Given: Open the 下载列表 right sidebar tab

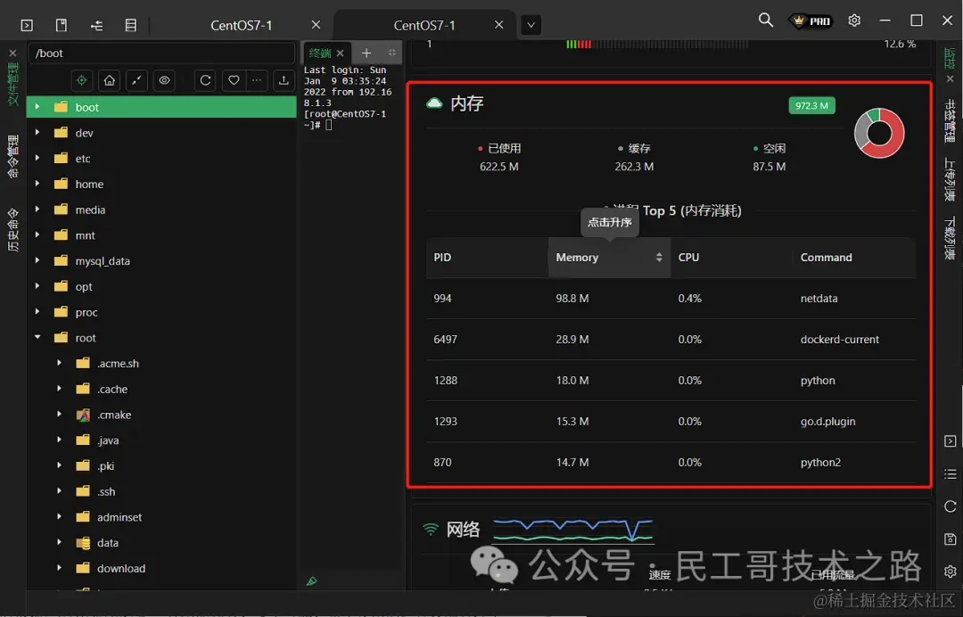Looking at the screenshot, I should click(950, 237).
